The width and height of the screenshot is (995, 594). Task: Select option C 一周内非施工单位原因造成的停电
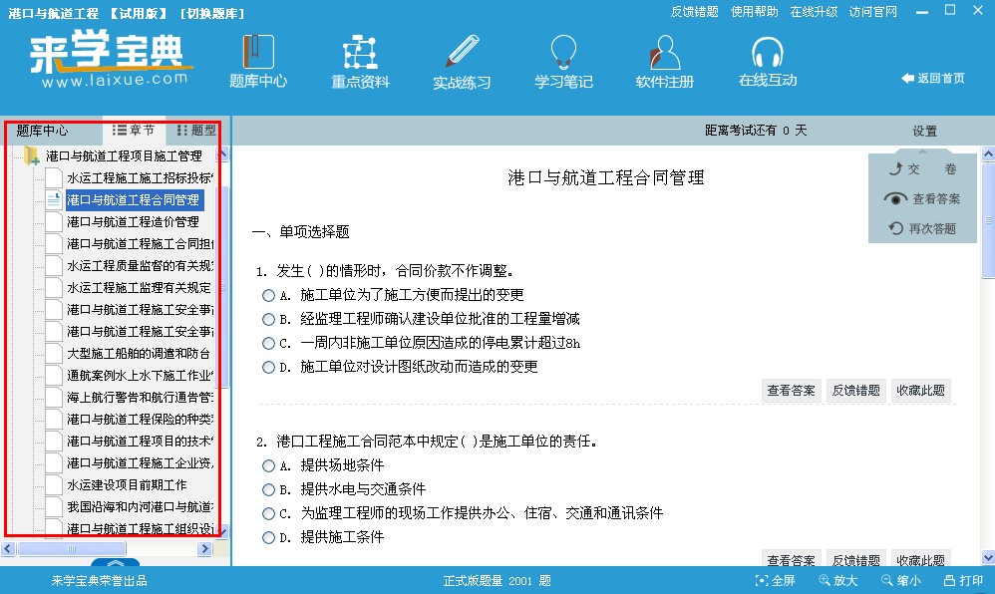pyautogui.click(x=268, y=343)
